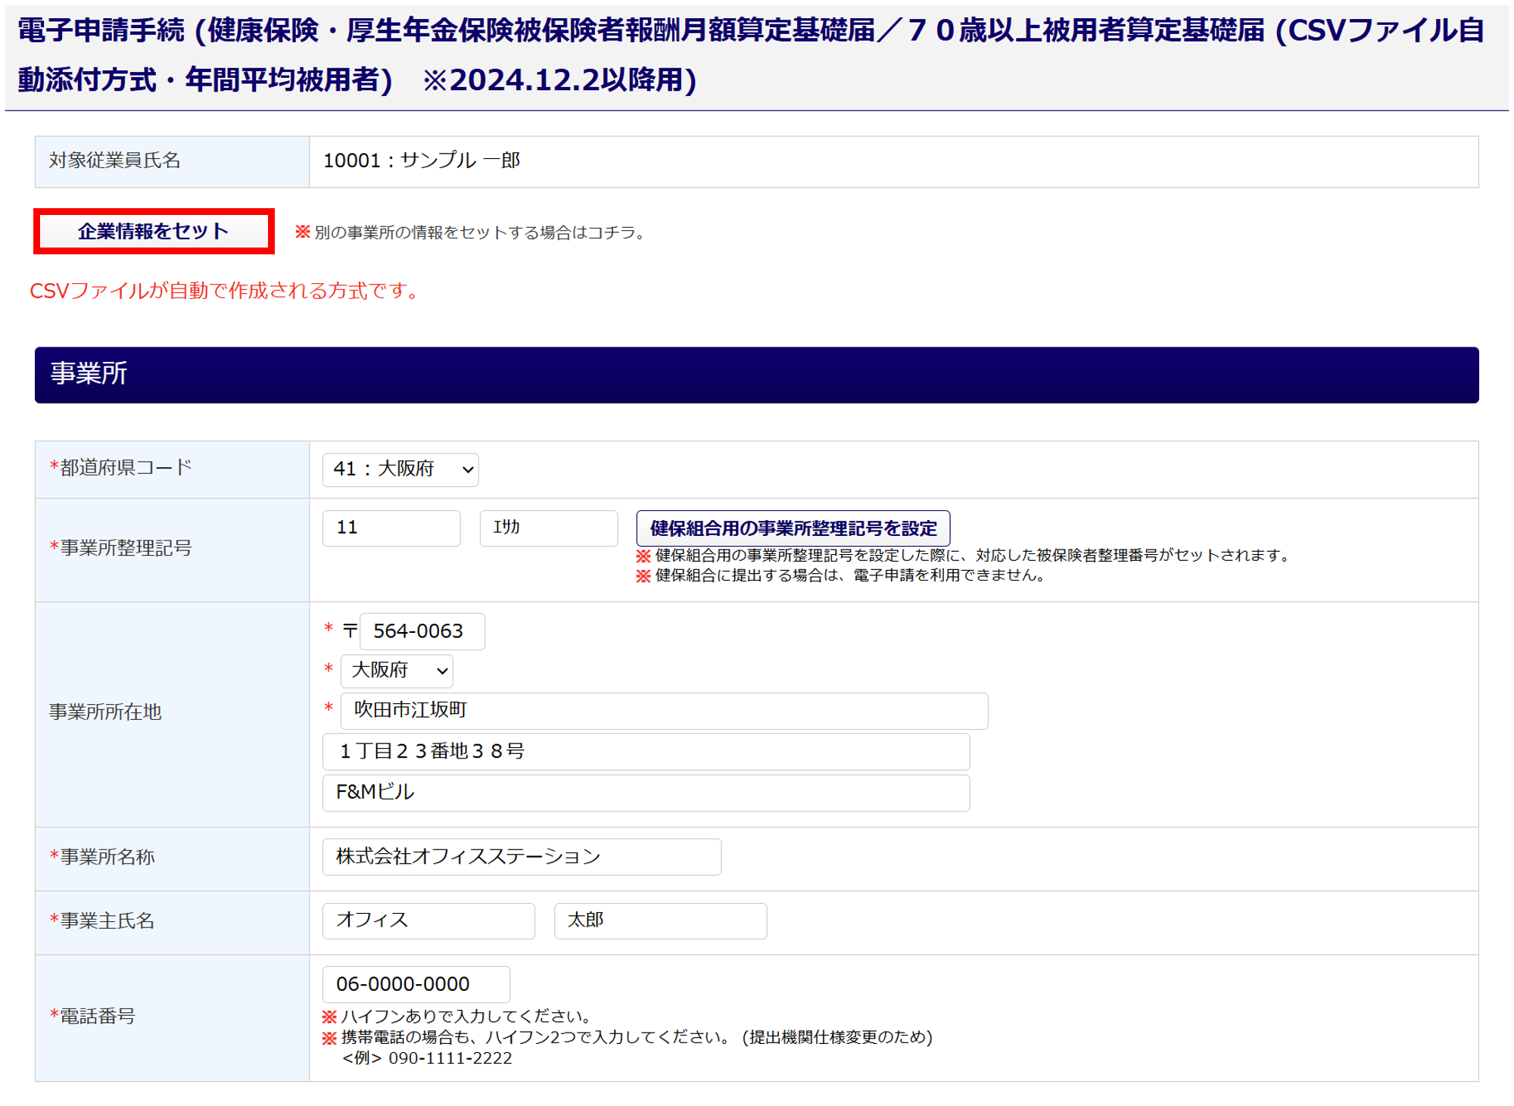Open the 都道府県コード dropdown

tap(400, 469)
